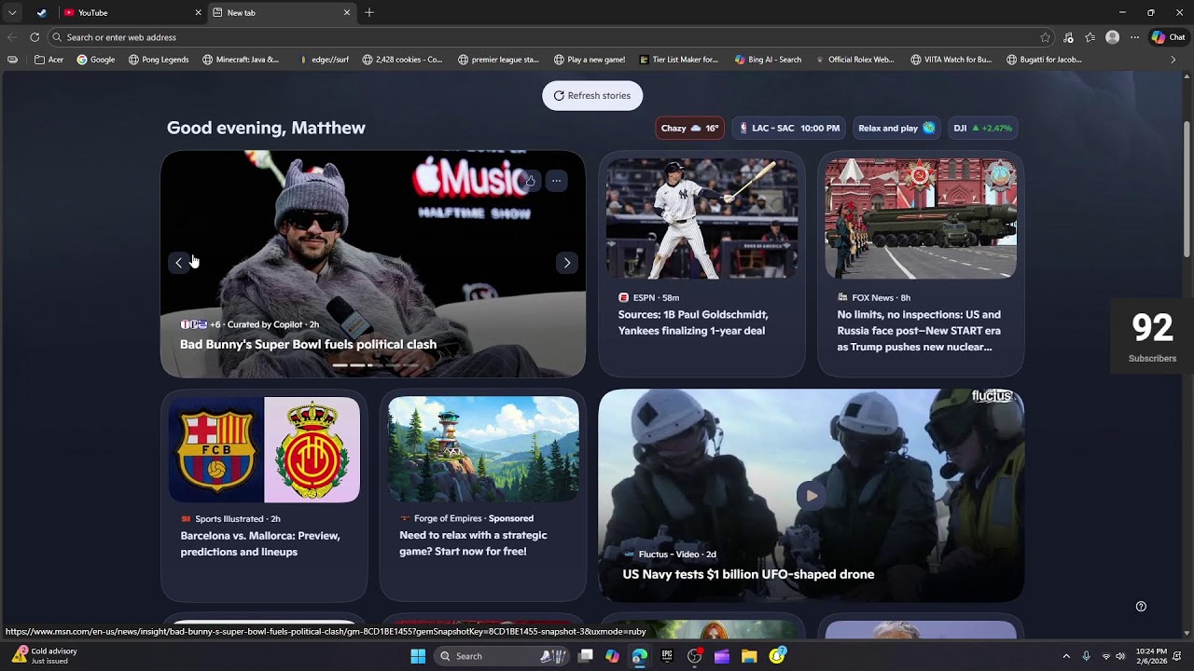Open the Forge of Empires sponsored headline
This screenshot has width=1194, height=671.
473,543
